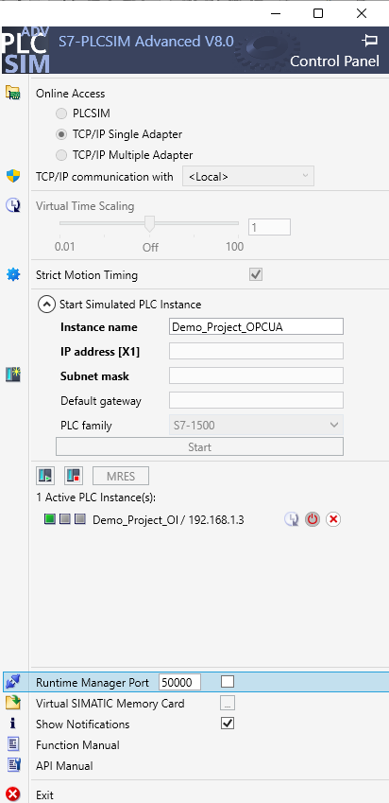
Task: Uncheck the Show Notifications checkbox
Action: point(228,724)
